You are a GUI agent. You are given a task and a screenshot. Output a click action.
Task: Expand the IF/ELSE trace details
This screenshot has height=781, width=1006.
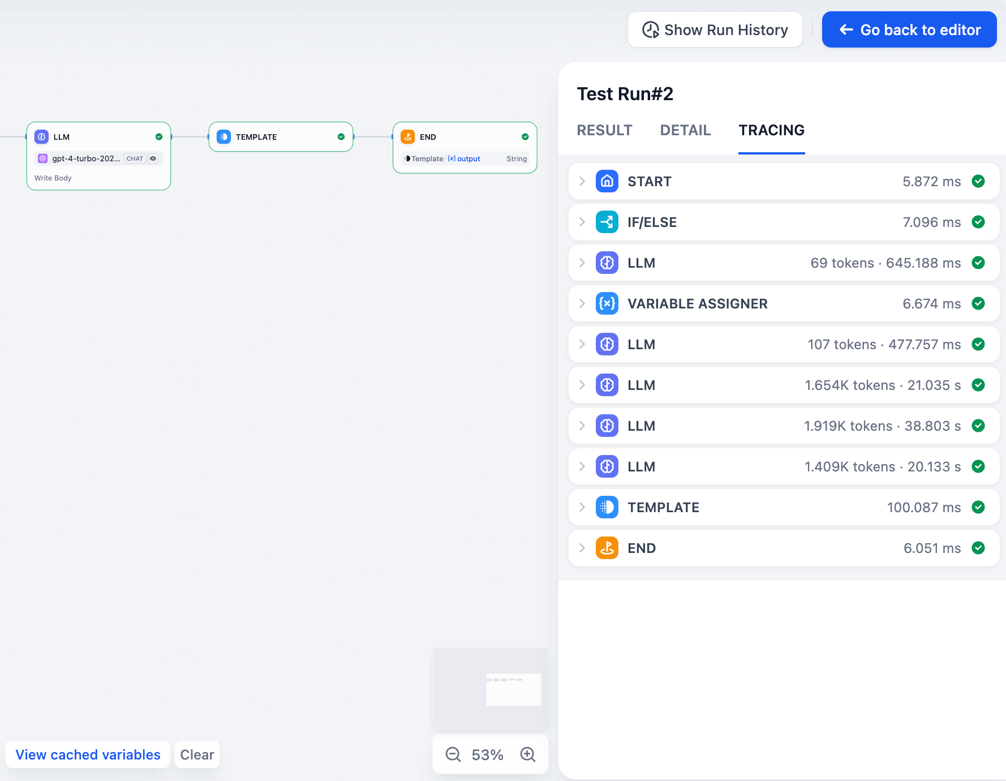coord(582,222)
